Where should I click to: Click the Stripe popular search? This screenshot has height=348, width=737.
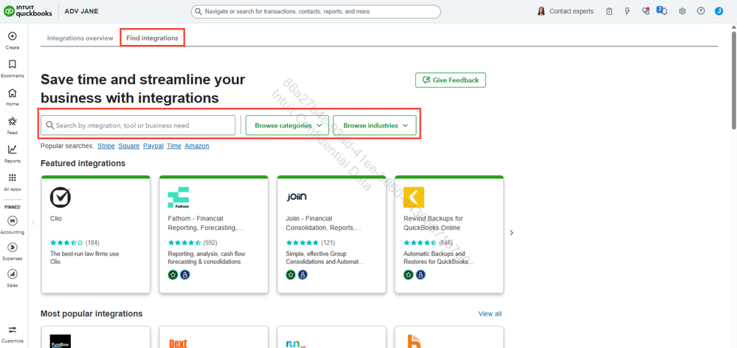pyautogui.click(x=106, y=146)
